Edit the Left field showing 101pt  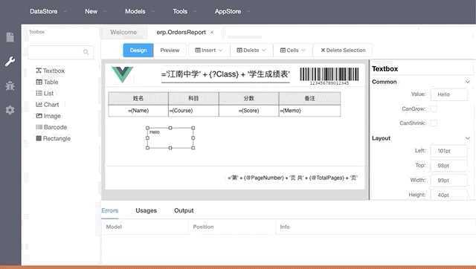(x=449, y=151)
